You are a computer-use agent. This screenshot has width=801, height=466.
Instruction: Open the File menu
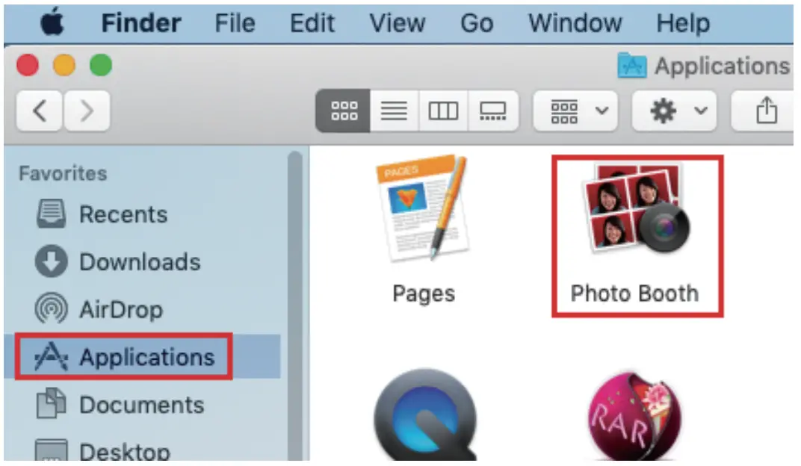235,23
